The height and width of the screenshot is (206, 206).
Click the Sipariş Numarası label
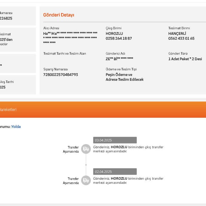pyautogui.click(x=56, y=69)
